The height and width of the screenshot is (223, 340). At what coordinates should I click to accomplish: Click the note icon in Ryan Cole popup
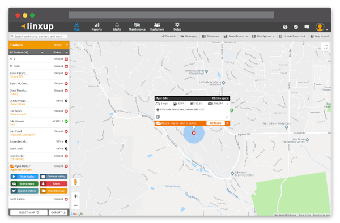coord(158,117)
